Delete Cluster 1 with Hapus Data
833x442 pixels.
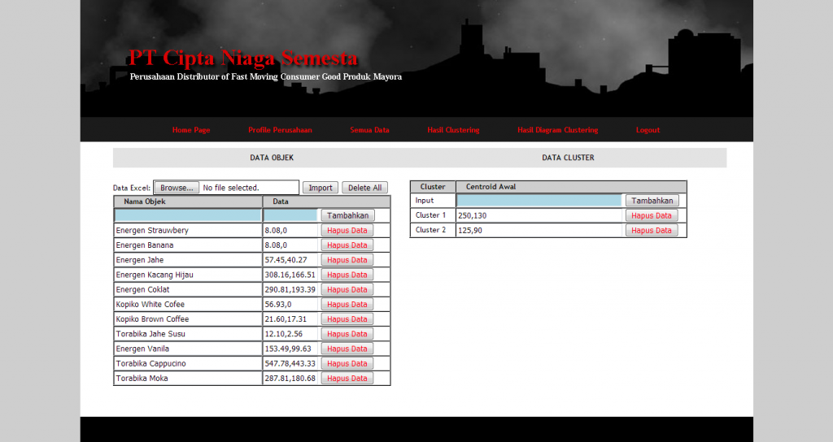652,215
